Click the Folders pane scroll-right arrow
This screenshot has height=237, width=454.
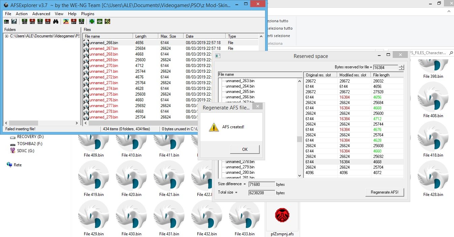click(x=76, y=123)
